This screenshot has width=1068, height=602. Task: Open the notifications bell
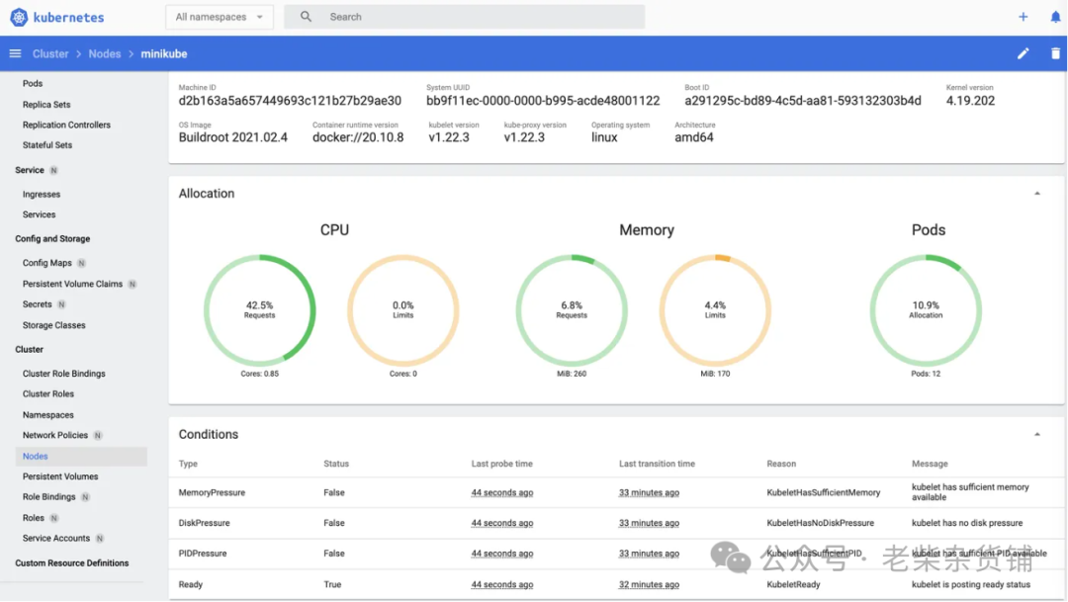tap(1055, 17)
